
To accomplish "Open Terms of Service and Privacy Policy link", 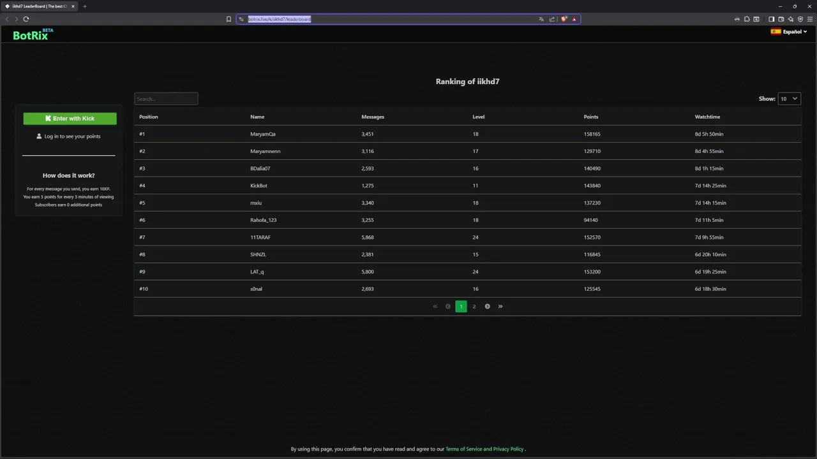I will coord(484,449).
